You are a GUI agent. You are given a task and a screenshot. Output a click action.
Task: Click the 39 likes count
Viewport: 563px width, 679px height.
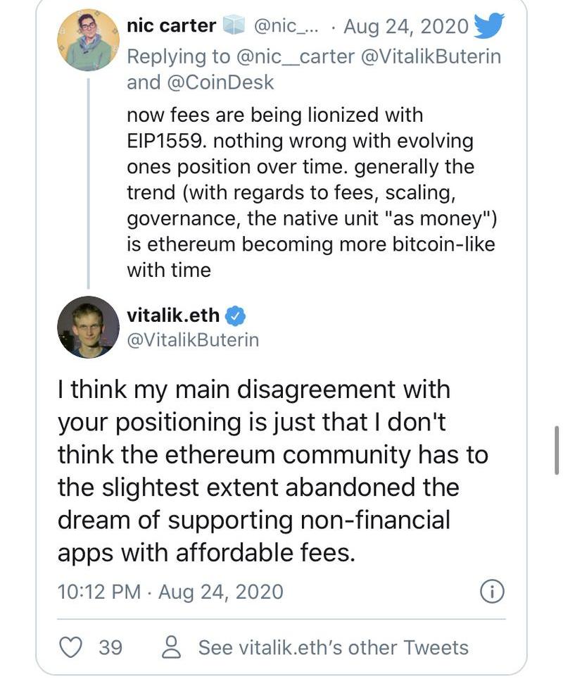point(110,648)
